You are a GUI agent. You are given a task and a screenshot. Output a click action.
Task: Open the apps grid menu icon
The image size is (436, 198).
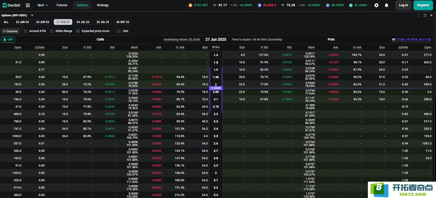tap(28, 5)
